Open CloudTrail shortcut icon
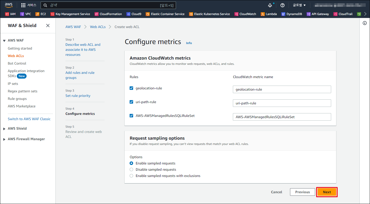Image resolution: width=370 pixels, height=204 pixels. pyautogui.click(x=335, y=14)
